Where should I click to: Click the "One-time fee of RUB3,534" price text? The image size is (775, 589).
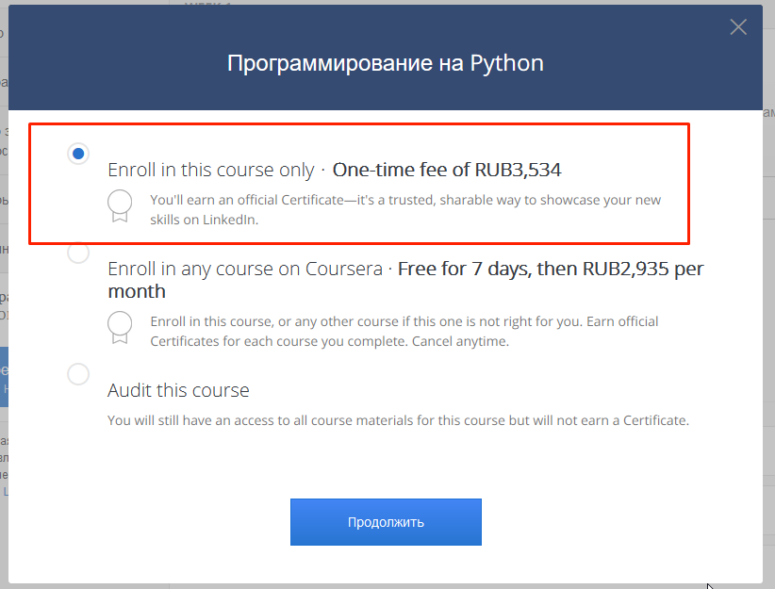[447, 171]
